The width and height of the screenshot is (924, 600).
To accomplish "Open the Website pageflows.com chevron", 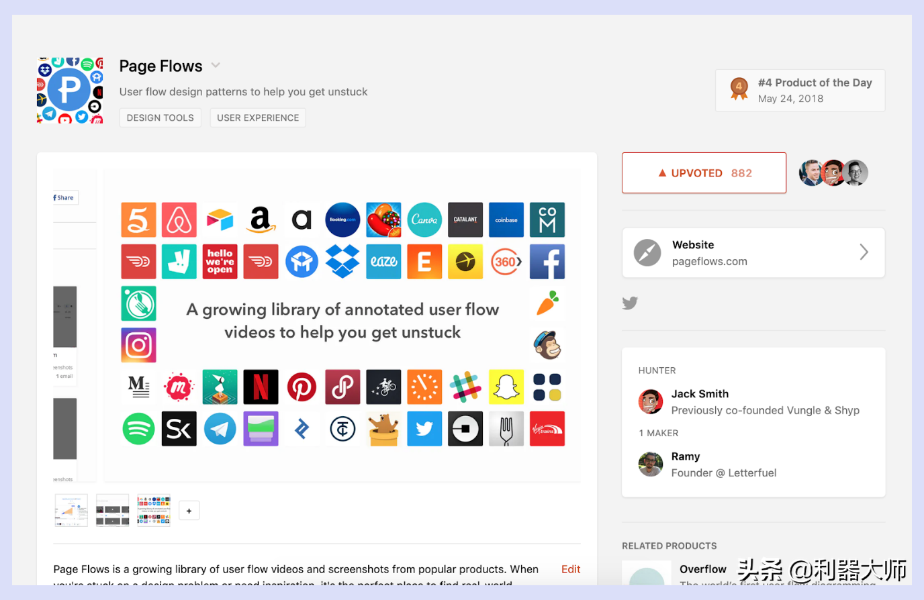I will tap(864, 252).
